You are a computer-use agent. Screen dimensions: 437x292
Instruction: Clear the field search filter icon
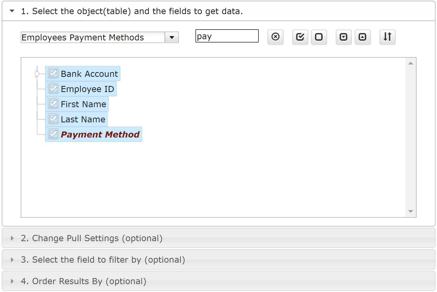coord(275,37)
